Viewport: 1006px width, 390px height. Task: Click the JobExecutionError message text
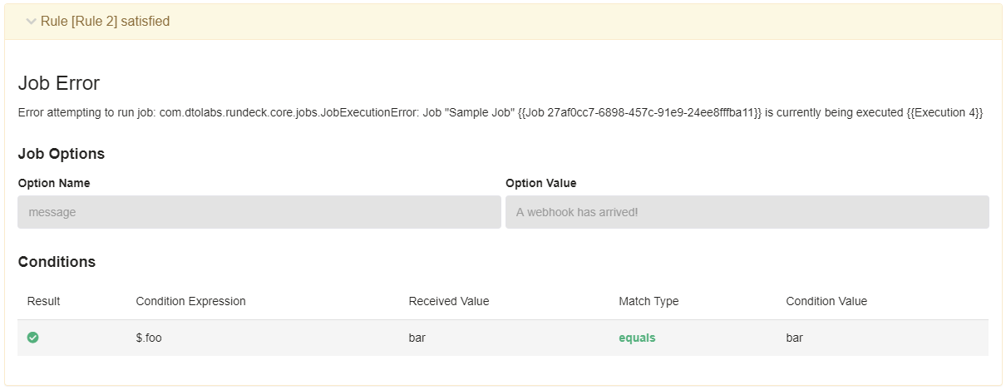(501, 112)
